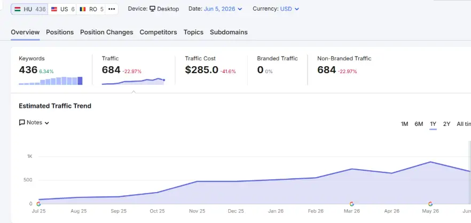Go to the Topics tab
The height and width of the screenshot is (223, 471).
(x=193, y=32)
